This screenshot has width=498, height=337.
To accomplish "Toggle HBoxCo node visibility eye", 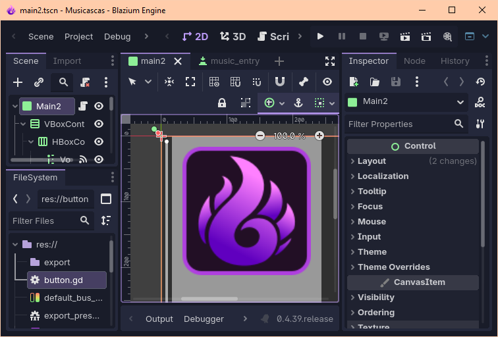I will pyautogui.click(x=99, y=142).
